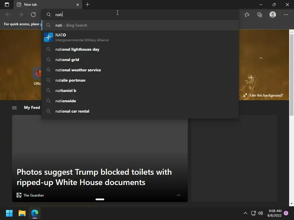Select the nati - Bing Search suggestion
The image size is (294, 220).
point(140,25)
